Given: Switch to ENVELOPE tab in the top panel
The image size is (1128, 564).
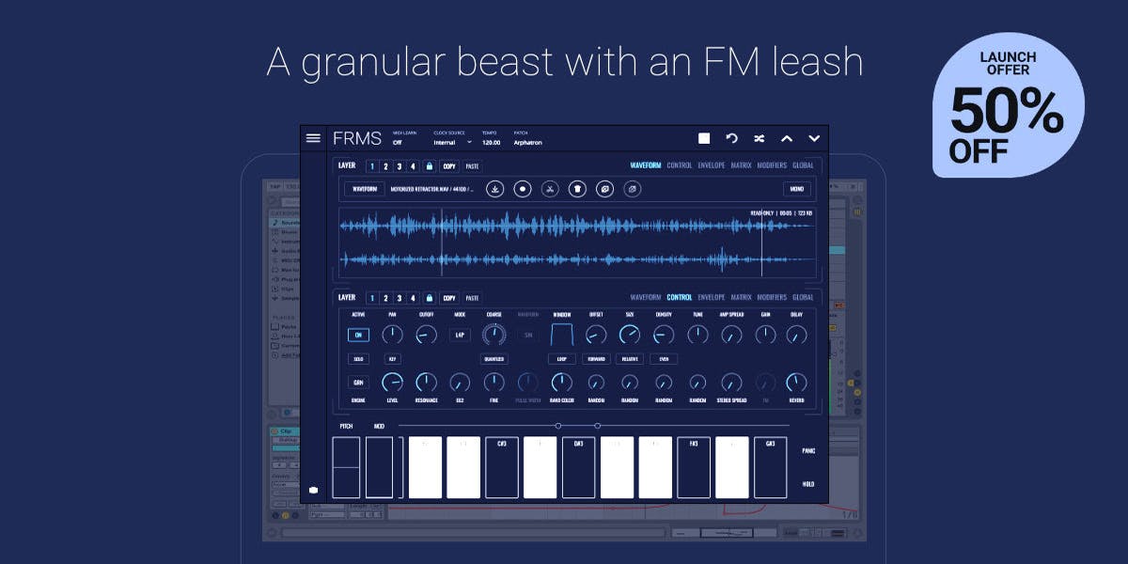Looking at the screenshot, I should click(712, 165).
